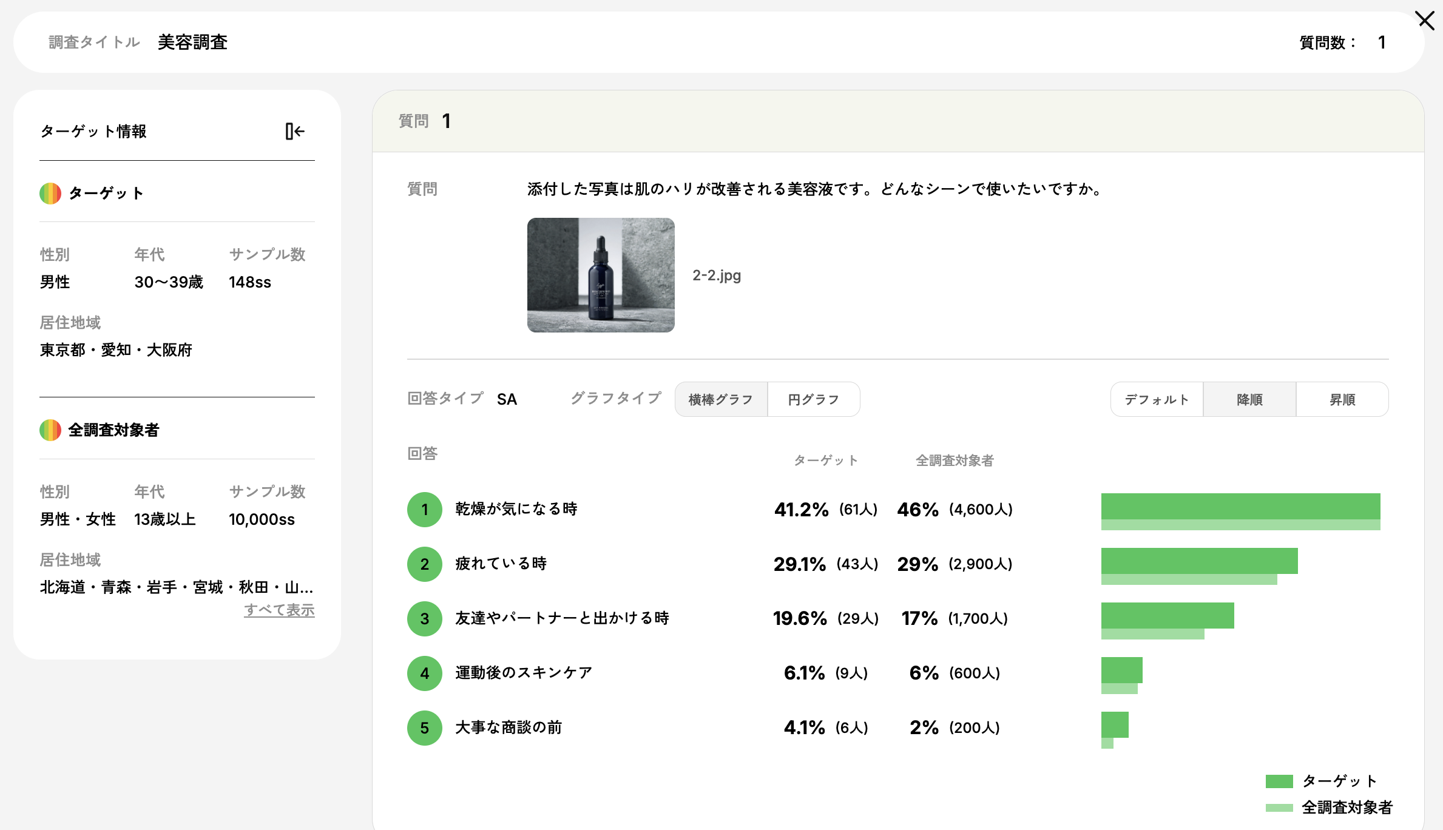Image resolution: width=1443 pixels, height=830 pixels.
Task: Click the number 3 answer badge
Action: point(424,619)
